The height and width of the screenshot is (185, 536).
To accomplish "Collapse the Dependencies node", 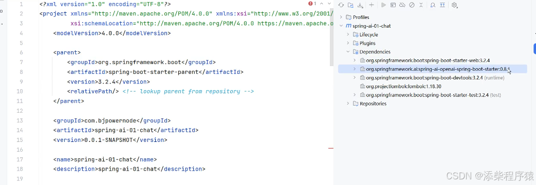I will (348, 52).
